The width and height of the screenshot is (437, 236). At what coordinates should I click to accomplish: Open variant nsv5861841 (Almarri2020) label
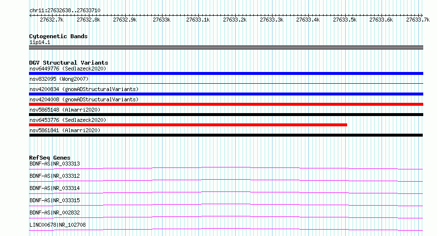click(x=65, y=130)
